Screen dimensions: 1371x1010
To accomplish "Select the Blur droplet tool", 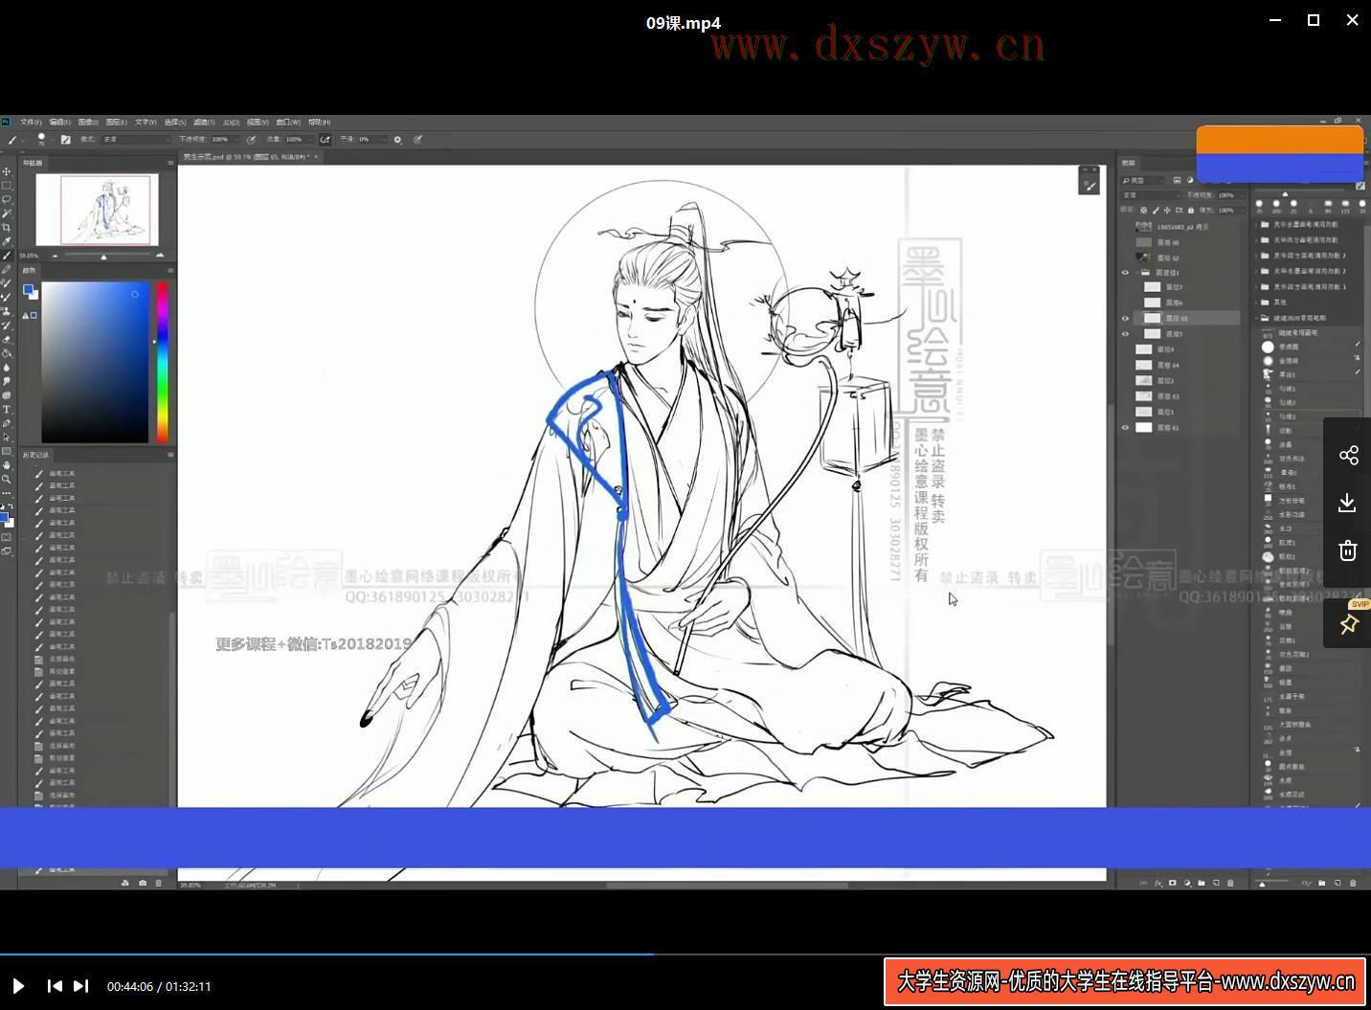I will click(x=7, y=367).
